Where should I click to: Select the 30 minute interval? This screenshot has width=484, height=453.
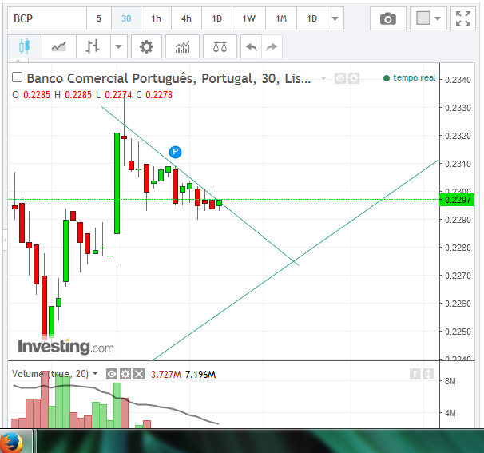126,18
